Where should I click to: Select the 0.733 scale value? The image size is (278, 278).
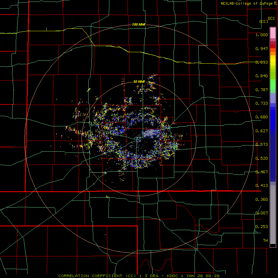click(262, 103)
